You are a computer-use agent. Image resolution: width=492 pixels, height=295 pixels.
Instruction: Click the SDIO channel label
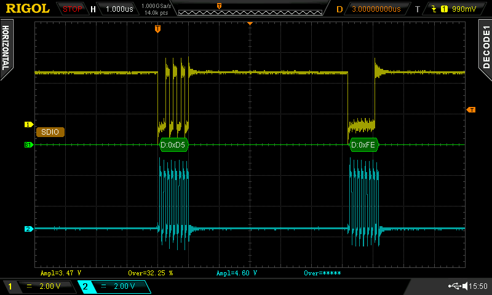[50, 132]
